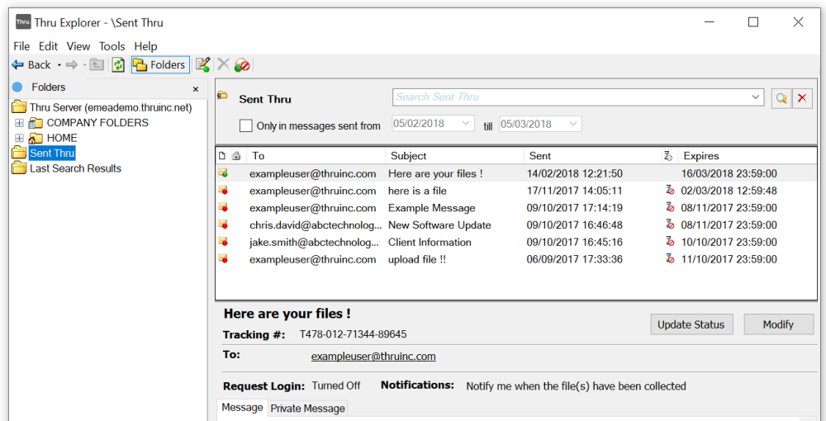Open the Edit menu

[49, 46]
